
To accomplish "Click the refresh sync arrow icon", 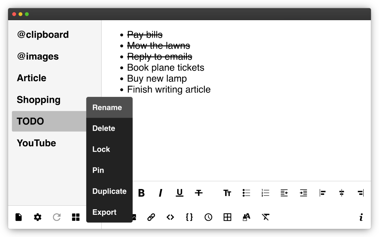I will (57, 217).
